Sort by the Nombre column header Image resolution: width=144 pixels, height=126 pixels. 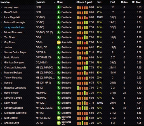5,2
